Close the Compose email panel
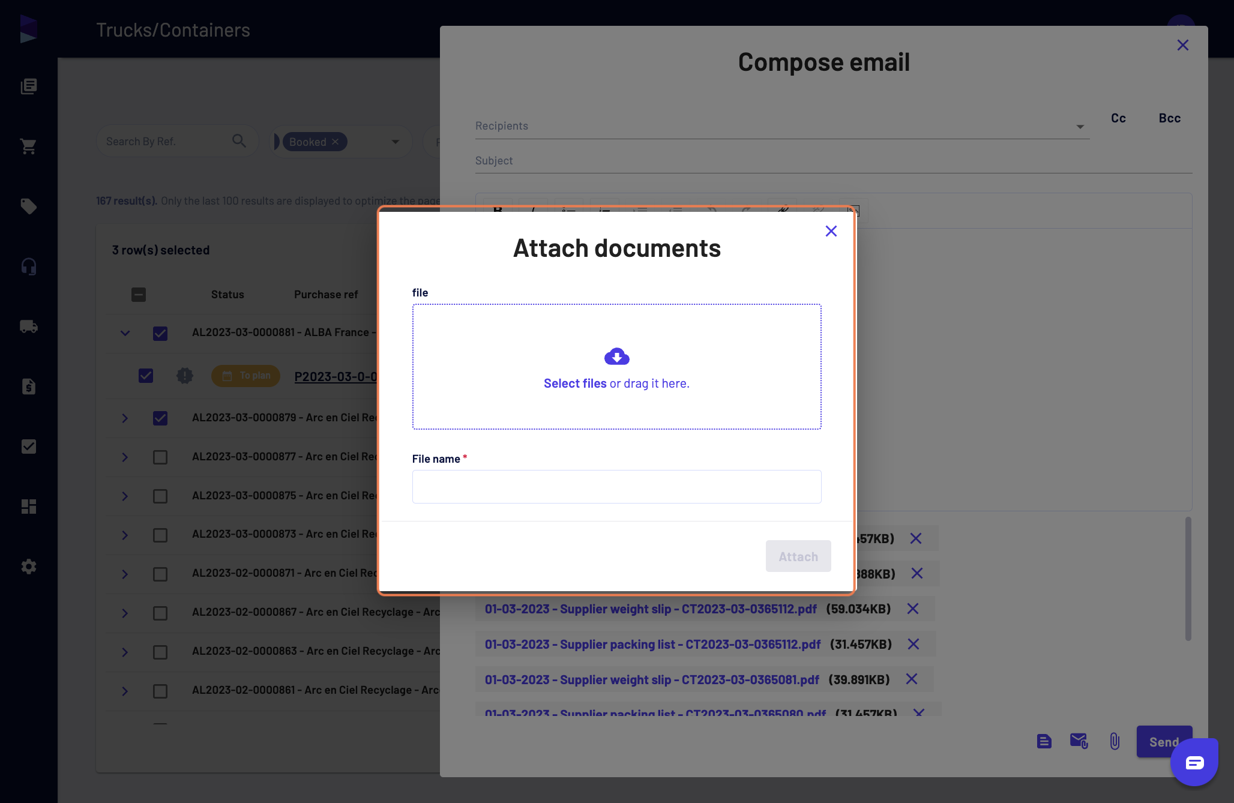The width and height of the screenshot is (1234, 803). (1182, 45)
